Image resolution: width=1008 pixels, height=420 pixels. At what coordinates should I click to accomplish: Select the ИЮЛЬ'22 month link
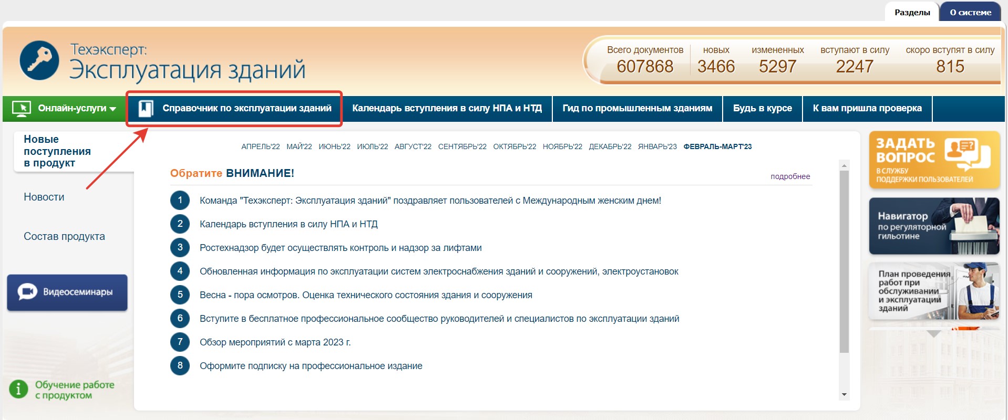pos(373,146)
